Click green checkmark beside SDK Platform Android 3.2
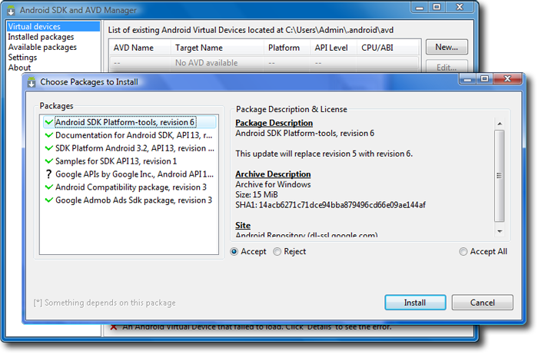538x354 pixels. tap(49, 148)
